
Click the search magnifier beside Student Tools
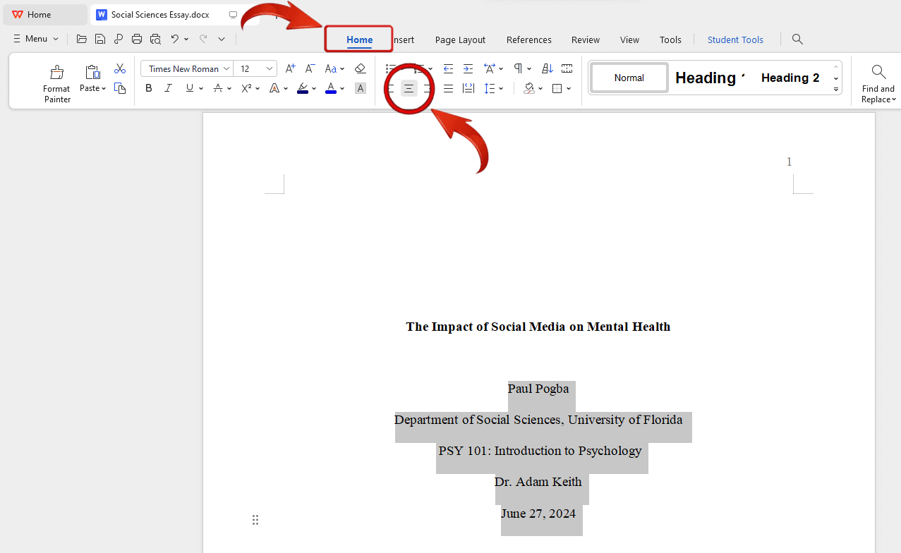(797, 39)
